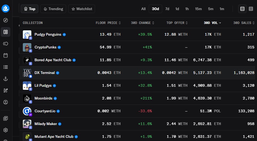Open the CryptoPunks collection name

(x=45, y=47)
